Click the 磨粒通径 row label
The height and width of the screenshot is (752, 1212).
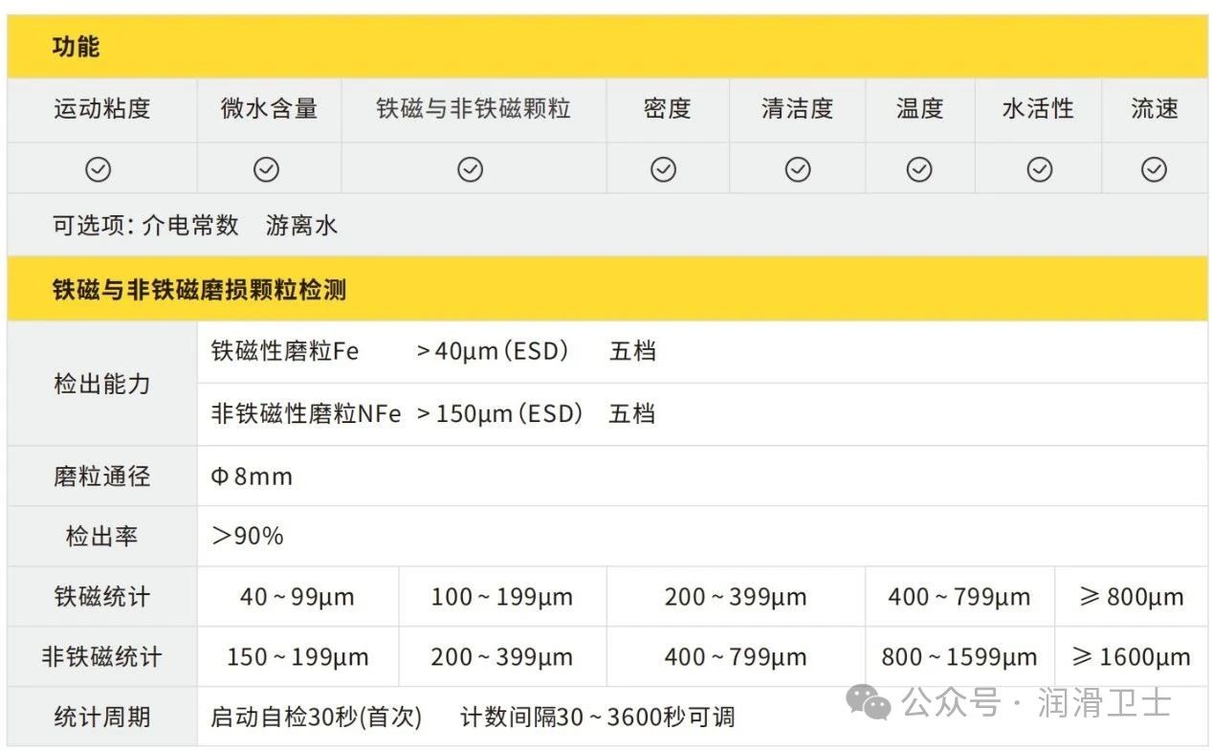pos(102,476)
